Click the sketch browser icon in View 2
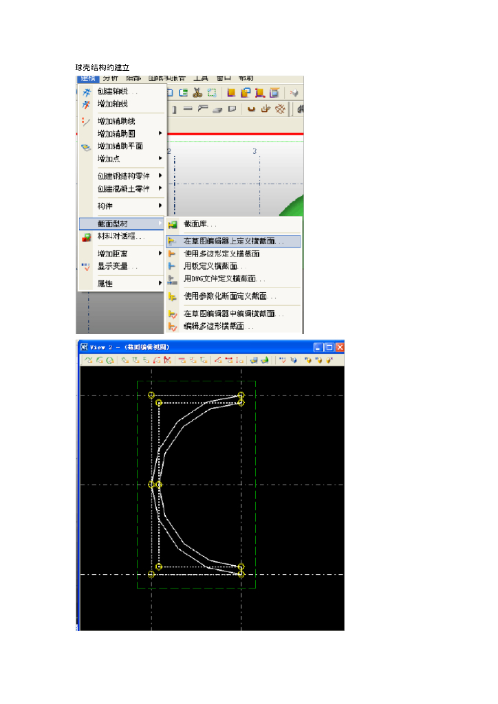Image resolution: width=498 pixels, height=704 pixels. tap(293, 360)
